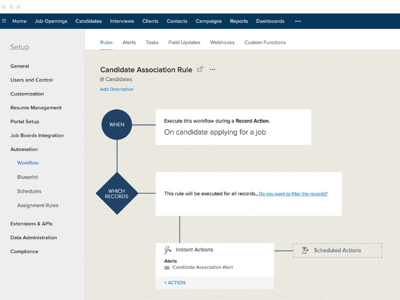The width and height of the screenshot is (400, 300).
Task: Open the hamburger menu icon
Action: pos(4,21)
